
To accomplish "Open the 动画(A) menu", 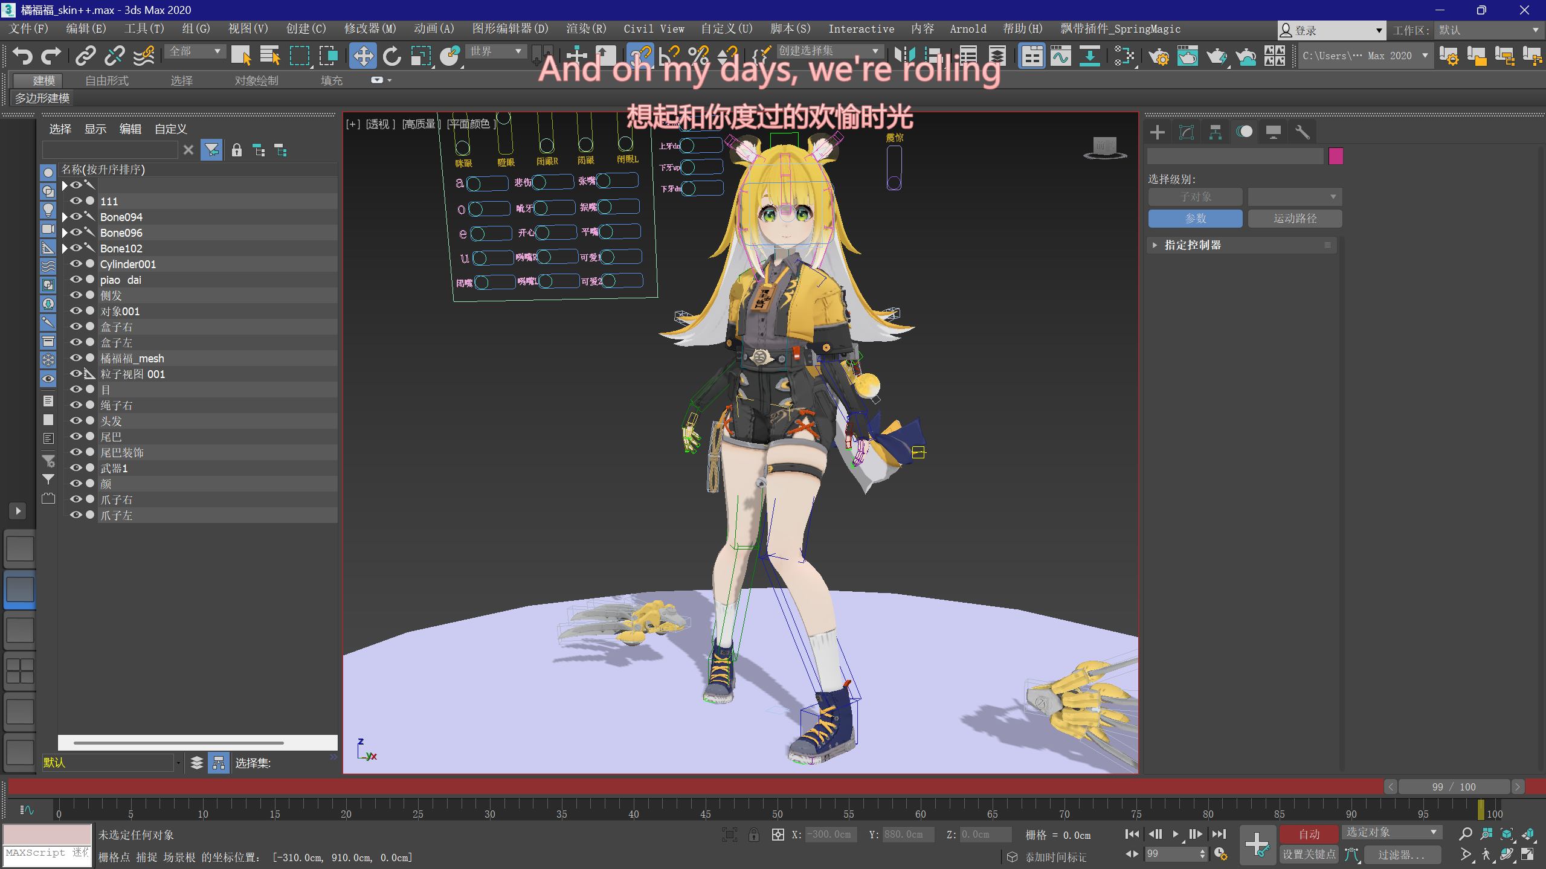I will coord(434,28).
